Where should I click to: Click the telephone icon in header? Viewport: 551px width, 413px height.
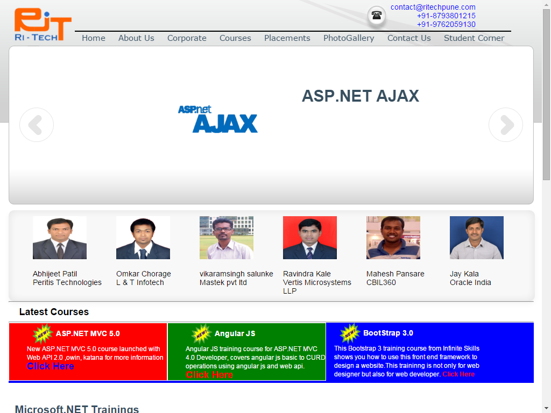376,16
